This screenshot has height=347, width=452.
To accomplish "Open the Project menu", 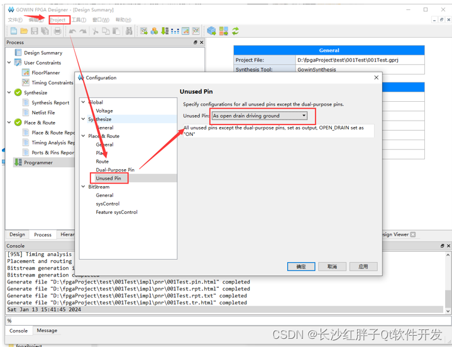I will pos(58,19).
